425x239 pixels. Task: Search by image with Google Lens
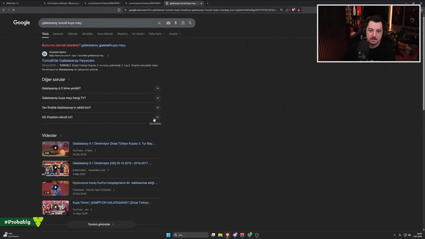click(x=183, y=23)
